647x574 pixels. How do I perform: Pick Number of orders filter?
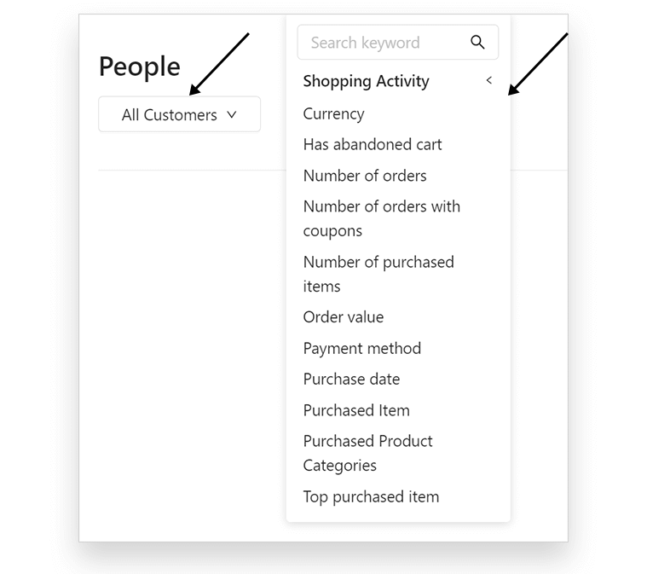[x=365, y=176]
